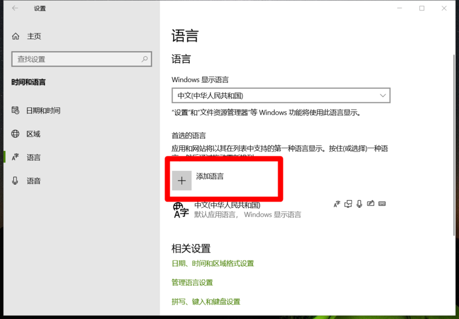Open 语言 settings page in sidebar
This screenshot has height=319, width=459.
point(34,157)
